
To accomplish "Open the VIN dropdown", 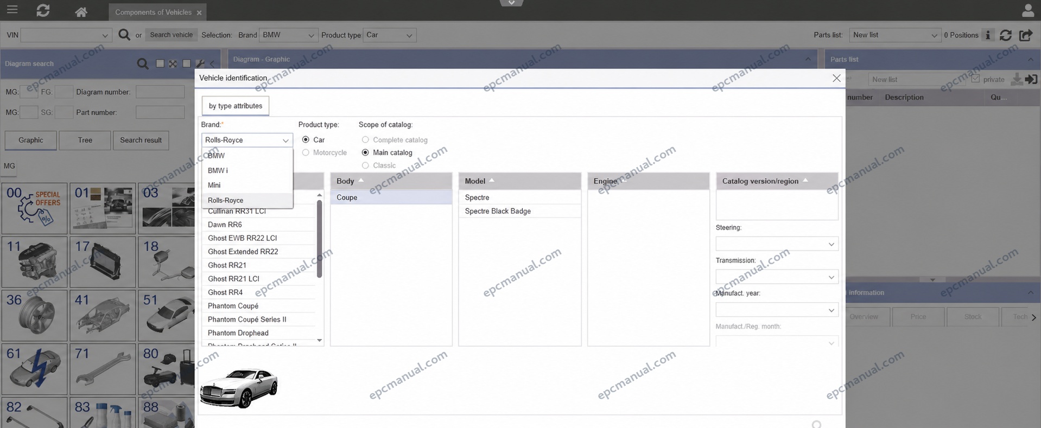I will pyautogui.click(x=66, y=35).
